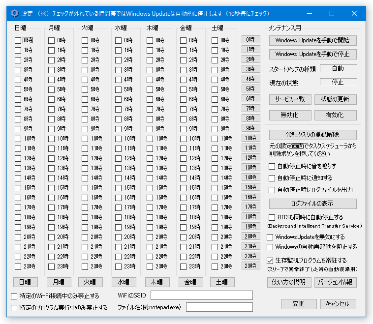Uncheck 生存監視プログラムを常駐する checkbox
Image resolution: width=373 pixels, height=324 pixels.
pos(270,261)
